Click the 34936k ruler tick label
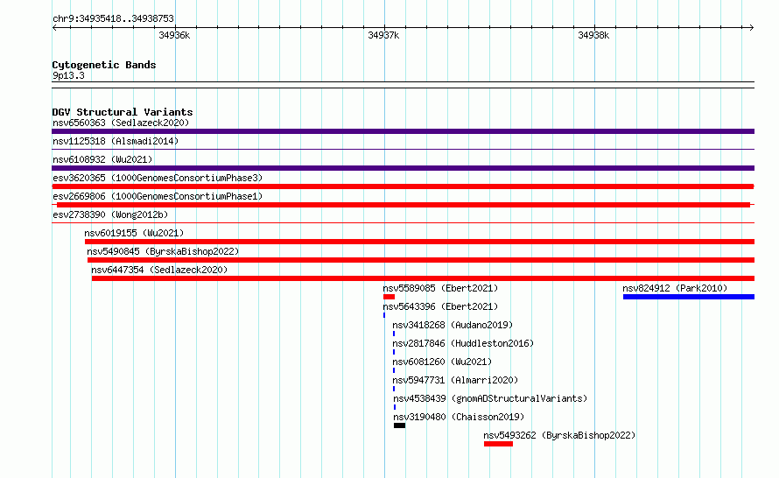This screenshot has width=779, height=478. point(174,35)
